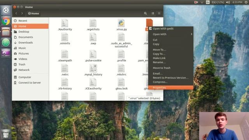Open the system gear menu
Image resolution: width=249 pixels, height=140 pixels.
point(246,2)
